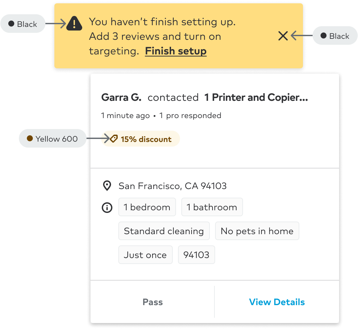Click the info circle icon near job details
The image size is (358, 329).
(x=107, y=208)
